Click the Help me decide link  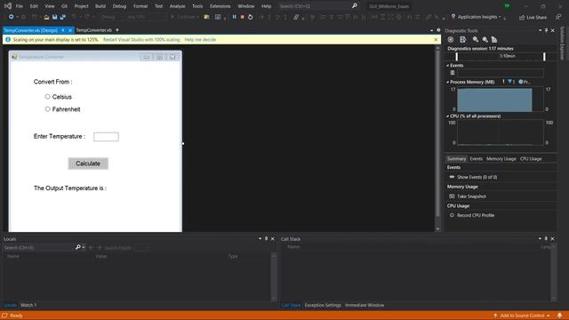(200, 39)
